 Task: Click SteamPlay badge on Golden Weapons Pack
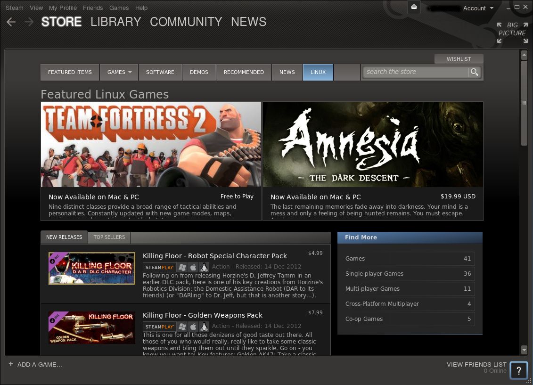159,327
